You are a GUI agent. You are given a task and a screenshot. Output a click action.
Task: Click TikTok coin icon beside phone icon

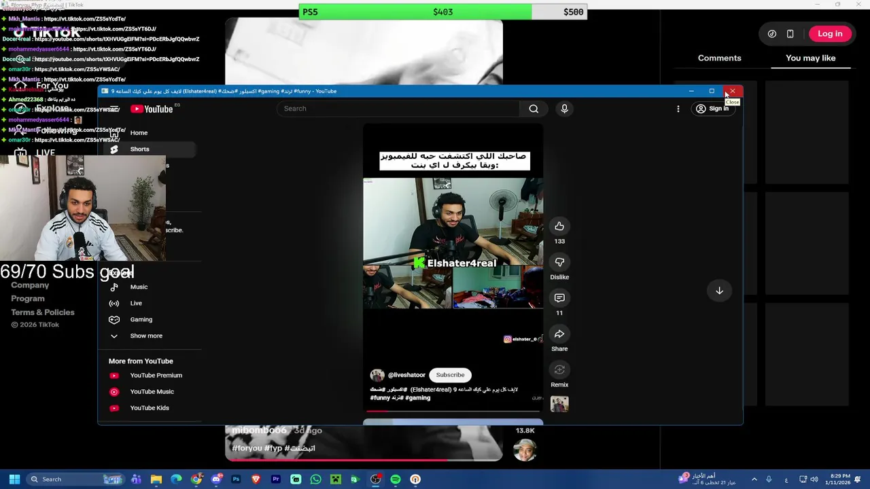pyautogui.click(x=772, y=34)
